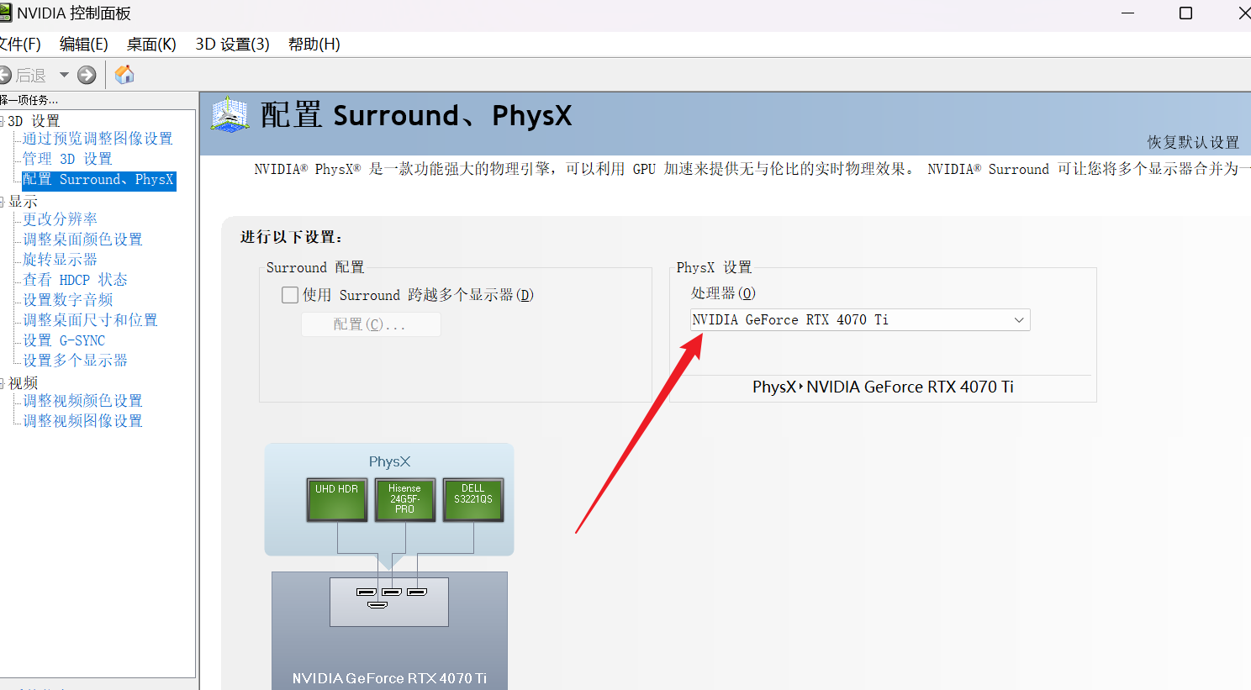Click the home icon in the toolbar

pyautogui.click(x=124, y=75)
